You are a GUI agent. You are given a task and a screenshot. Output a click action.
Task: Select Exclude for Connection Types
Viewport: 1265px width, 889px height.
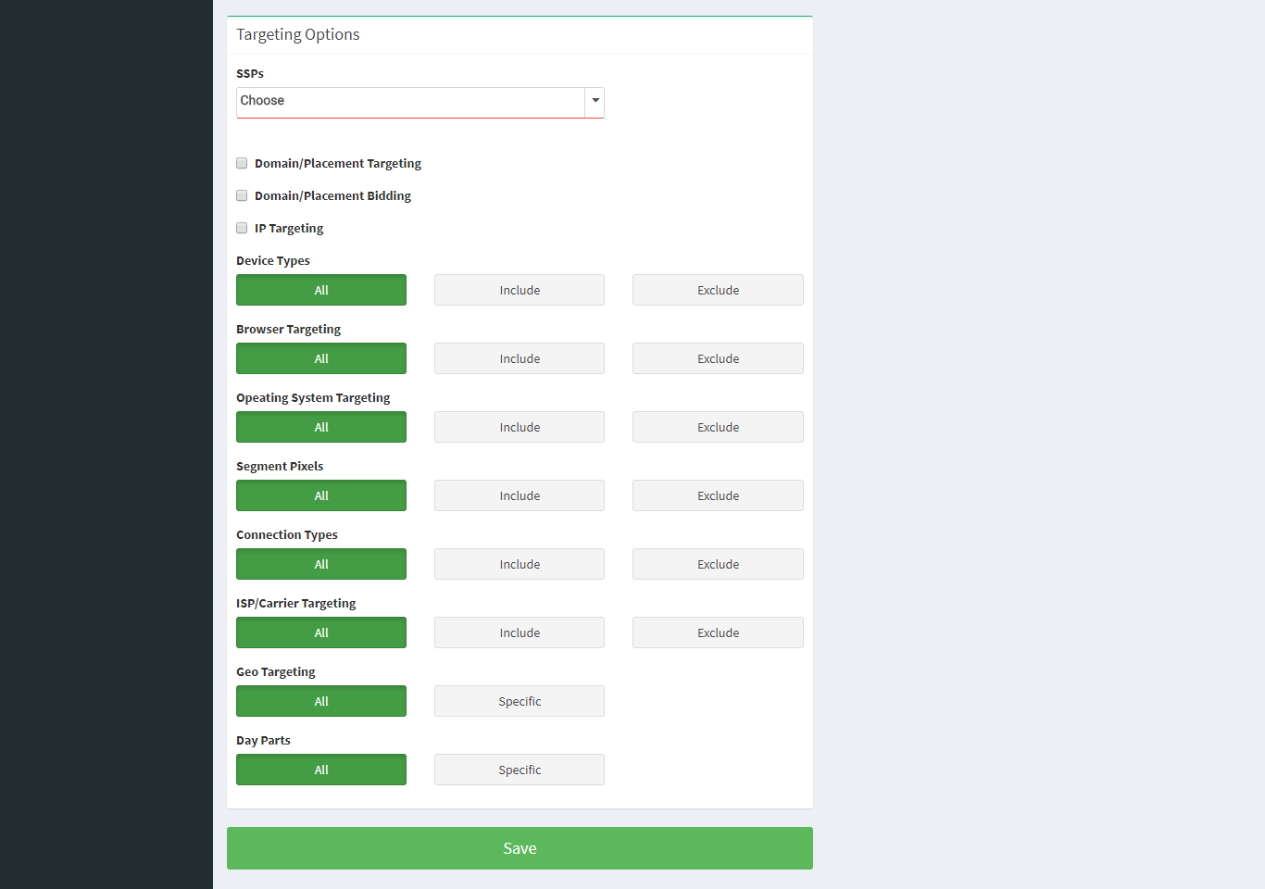718,564
